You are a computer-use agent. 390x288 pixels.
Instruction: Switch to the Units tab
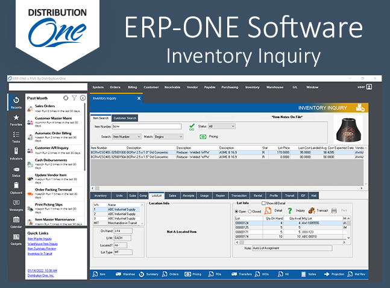click(x=119, y=196)
